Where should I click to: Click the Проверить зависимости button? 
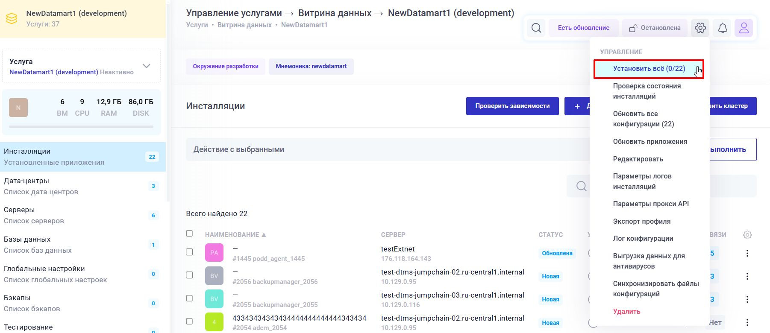(x=512, y=106)
